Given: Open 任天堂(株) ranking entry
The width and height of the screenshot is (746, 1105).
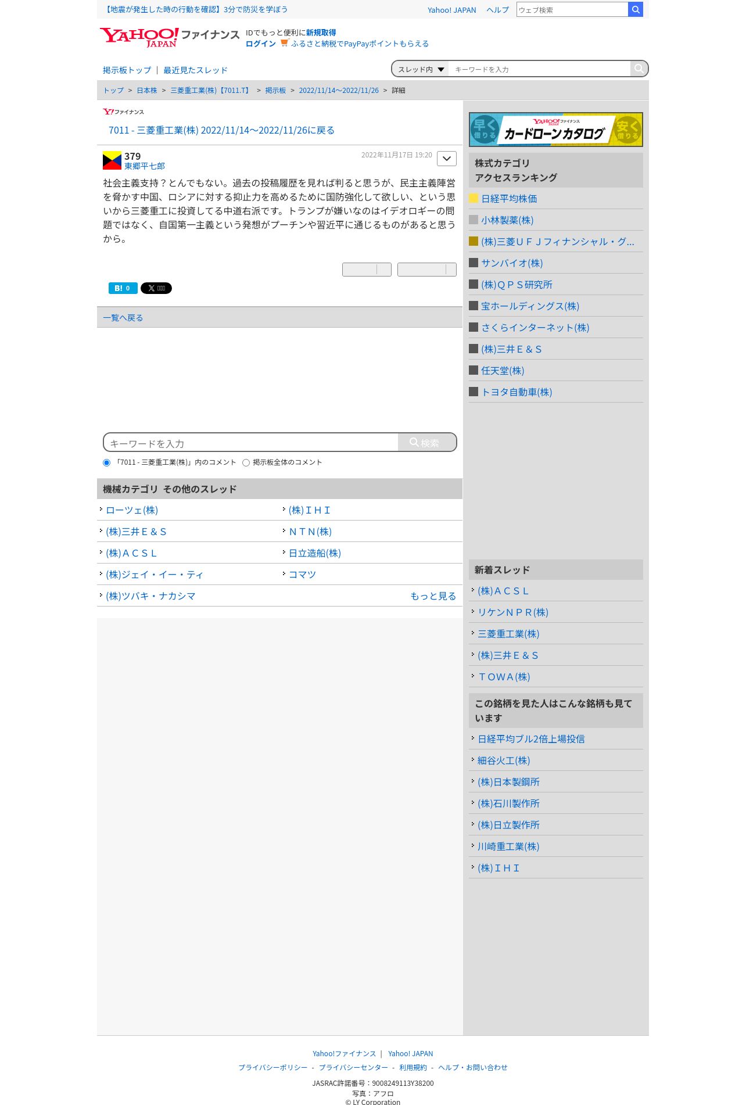Looking at the screenshot, I should click(x=503, y=371).
